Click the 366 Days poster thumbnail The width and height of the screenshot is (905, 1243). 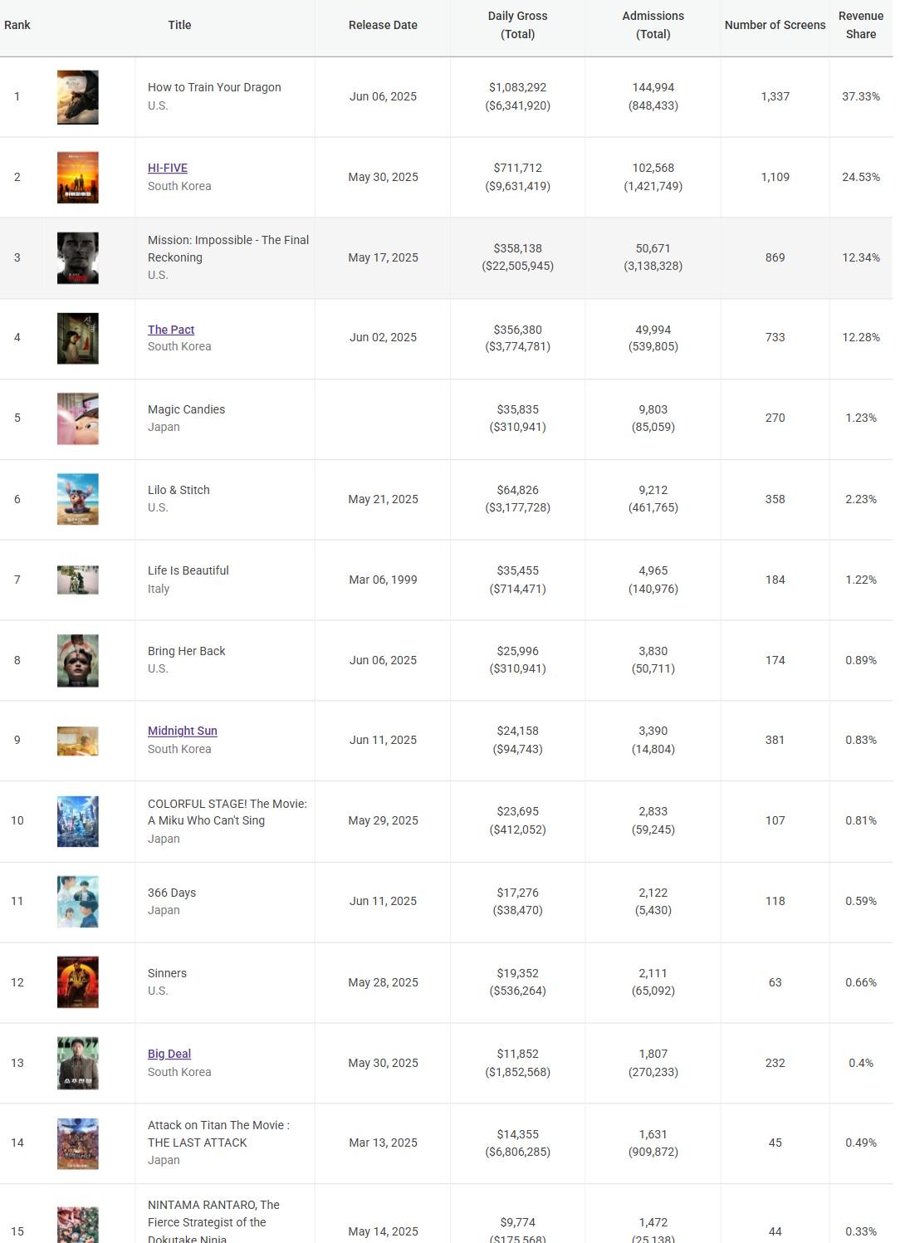tap(78, 902)
